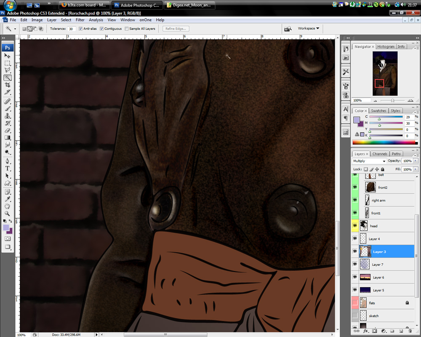421x337 pixels.
Task: Hide the head layer
Action: pos(355,226)
